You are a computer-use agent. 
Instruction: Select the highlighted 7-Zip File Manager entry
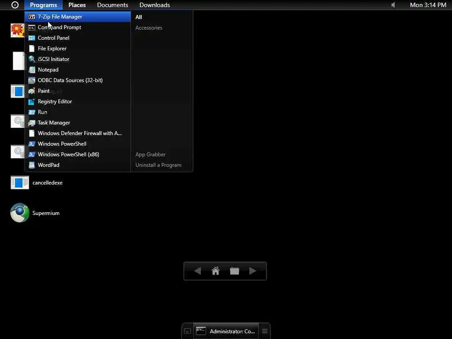[x=78, y=17]
